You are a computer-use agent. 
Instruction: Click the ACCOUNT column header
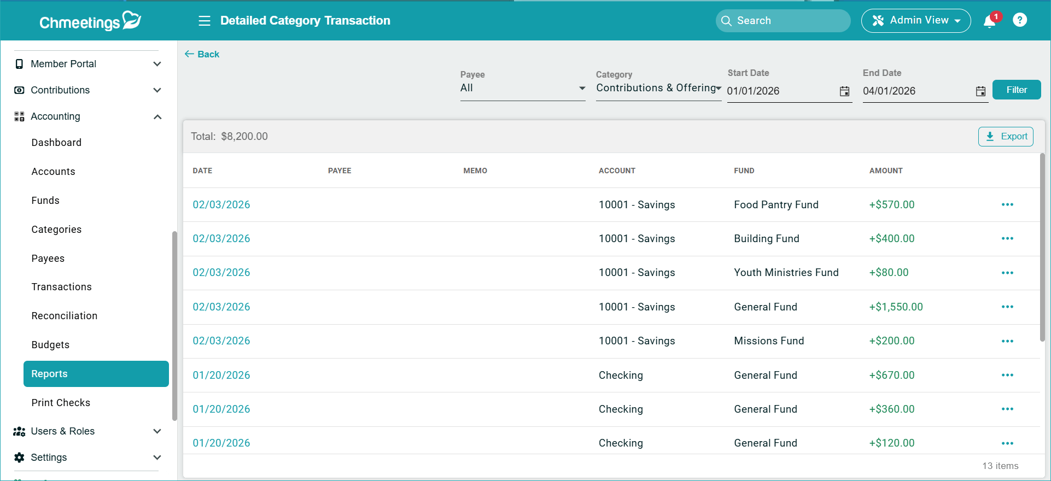617,171
